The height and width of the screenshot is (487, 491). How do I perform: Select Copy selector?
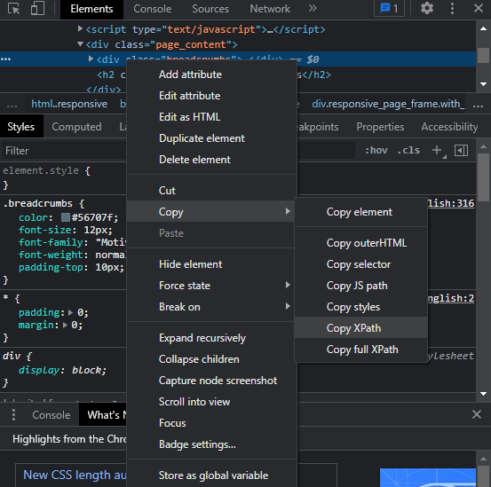tap(360, 264)
